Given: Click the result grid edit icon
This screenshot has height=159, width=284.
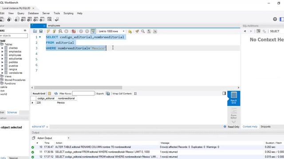Looking at the screenshot, I should tap(49, 94).
